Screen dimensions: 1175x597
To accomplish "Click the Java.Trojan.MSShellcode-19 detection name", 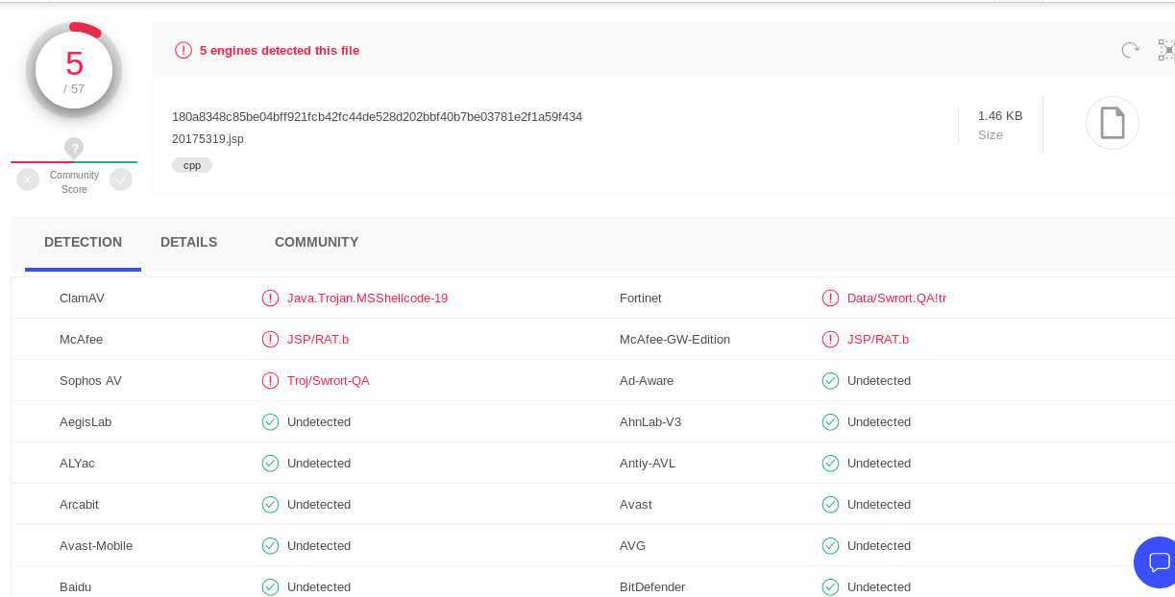I will (367, 298).
